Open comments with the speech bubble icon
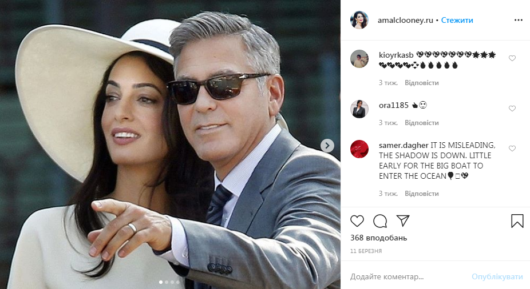Viewport: 530px width, 289px height. pos(380,221)
